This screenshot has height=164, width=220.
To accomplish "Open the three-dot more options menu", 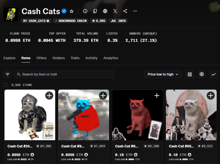I will 135,11.
